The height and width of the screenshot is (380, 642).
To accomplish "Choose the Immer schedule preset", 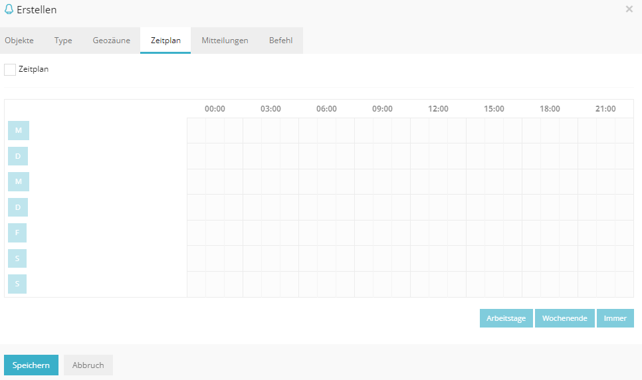I will click(x=615, y=318).
